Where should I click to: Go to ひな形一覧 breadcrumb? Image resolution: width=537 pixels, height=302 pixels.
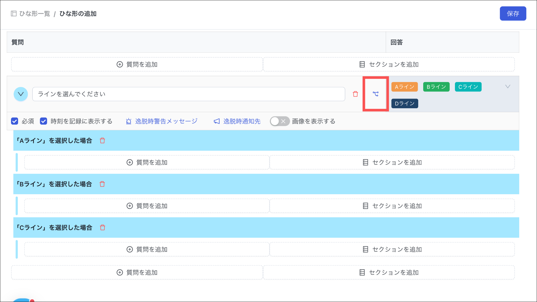click(x=35, y=14)
